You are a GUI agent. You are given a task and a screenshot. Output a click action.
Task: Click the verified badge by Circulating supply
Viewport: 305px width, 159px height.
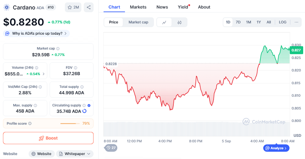coord(89,106)
